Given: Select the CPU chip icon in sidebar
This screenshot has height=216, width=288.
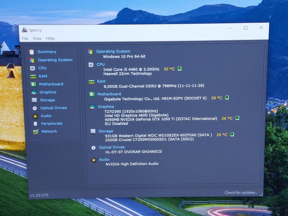Looking at the screenshot, I should tap(33, 68).
